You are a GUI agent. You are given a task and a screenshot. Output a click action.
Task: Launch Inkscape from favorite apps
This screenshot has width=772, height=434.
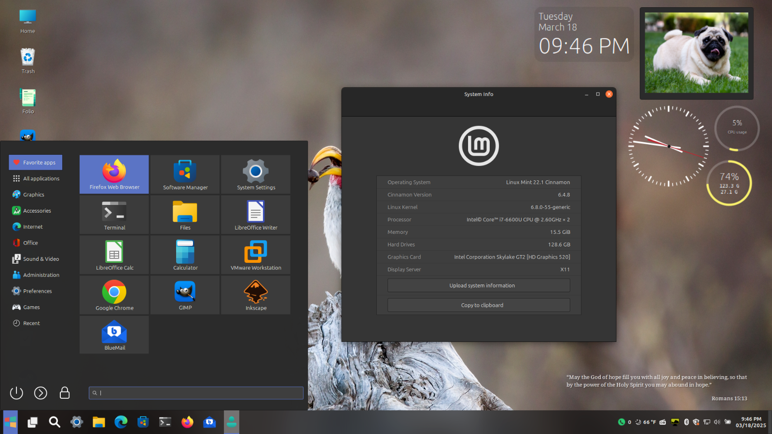256,295
